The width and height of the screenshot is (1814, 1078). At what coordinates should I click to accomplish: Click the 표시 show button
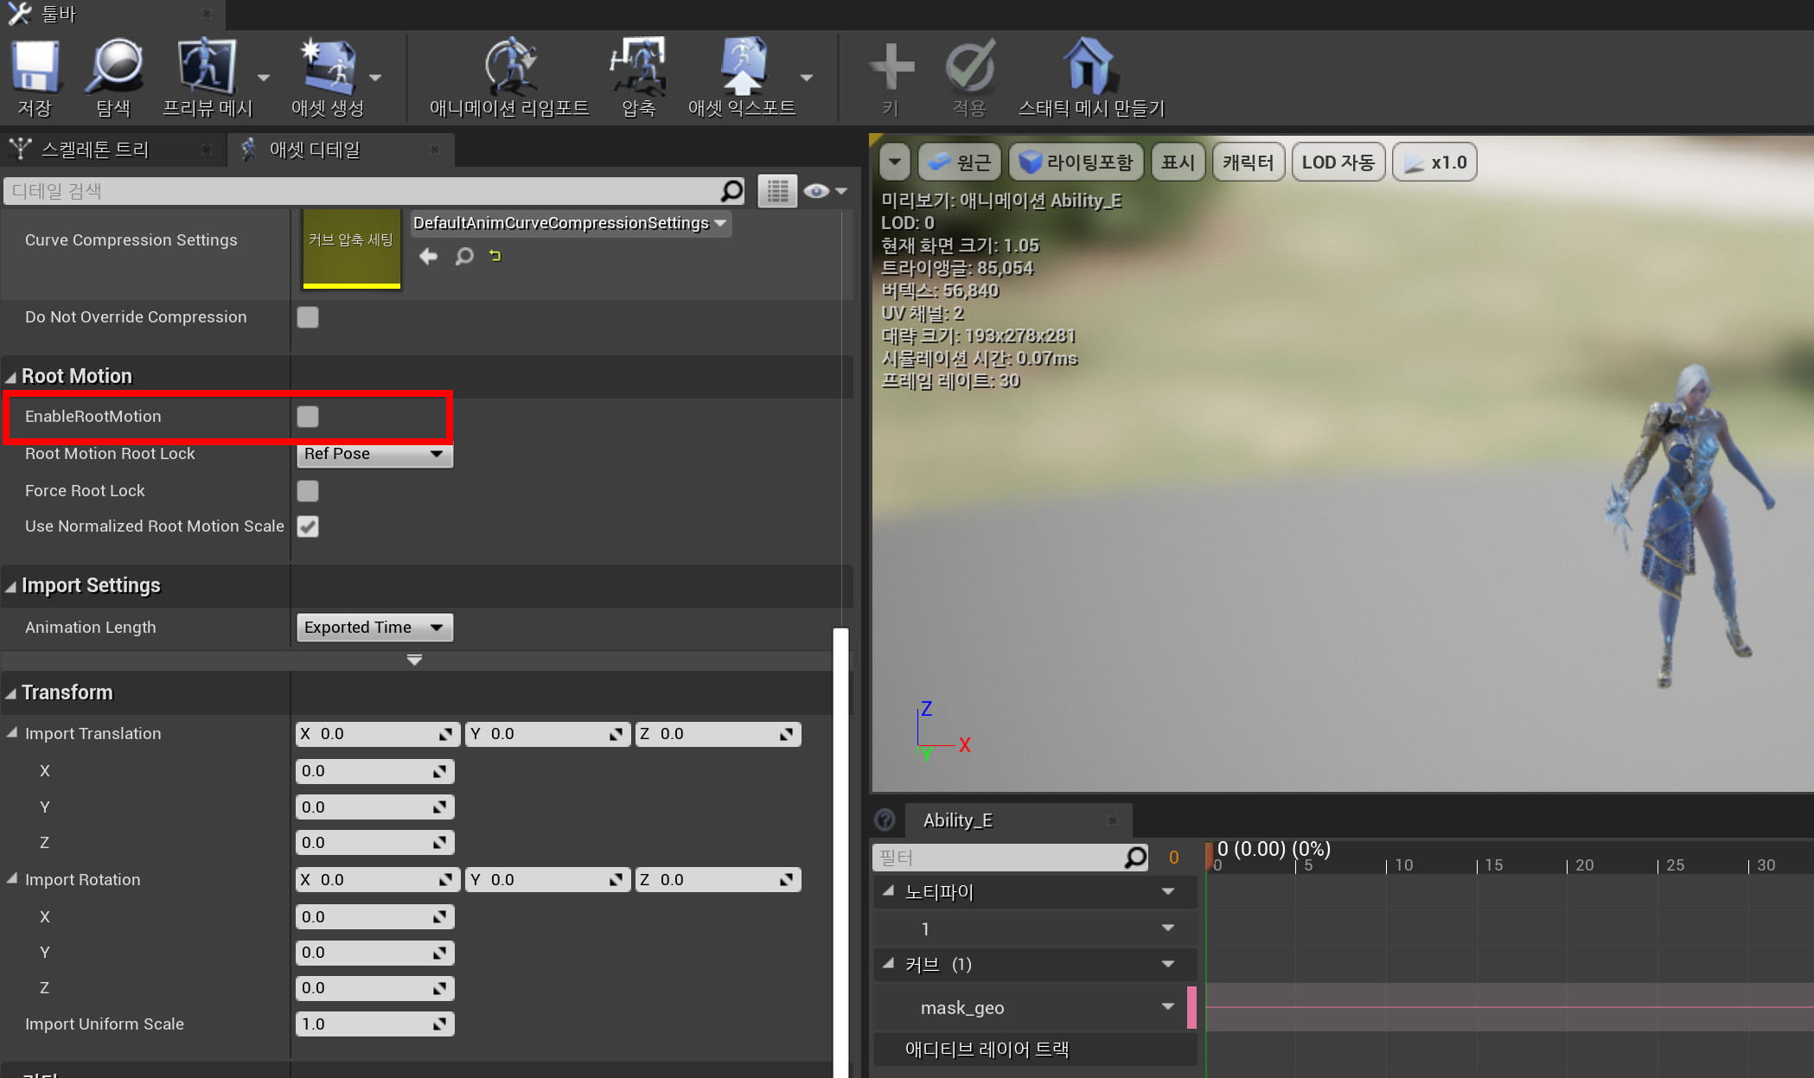click(x=1178, y=163)
